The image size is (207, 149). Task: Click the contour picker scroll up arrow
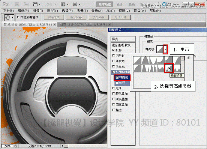(183, 58)
